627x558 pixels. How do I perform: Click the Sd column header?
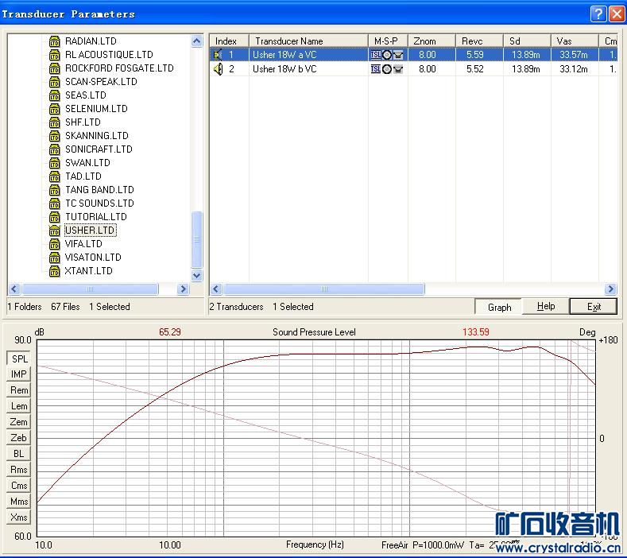pos(527,41)
